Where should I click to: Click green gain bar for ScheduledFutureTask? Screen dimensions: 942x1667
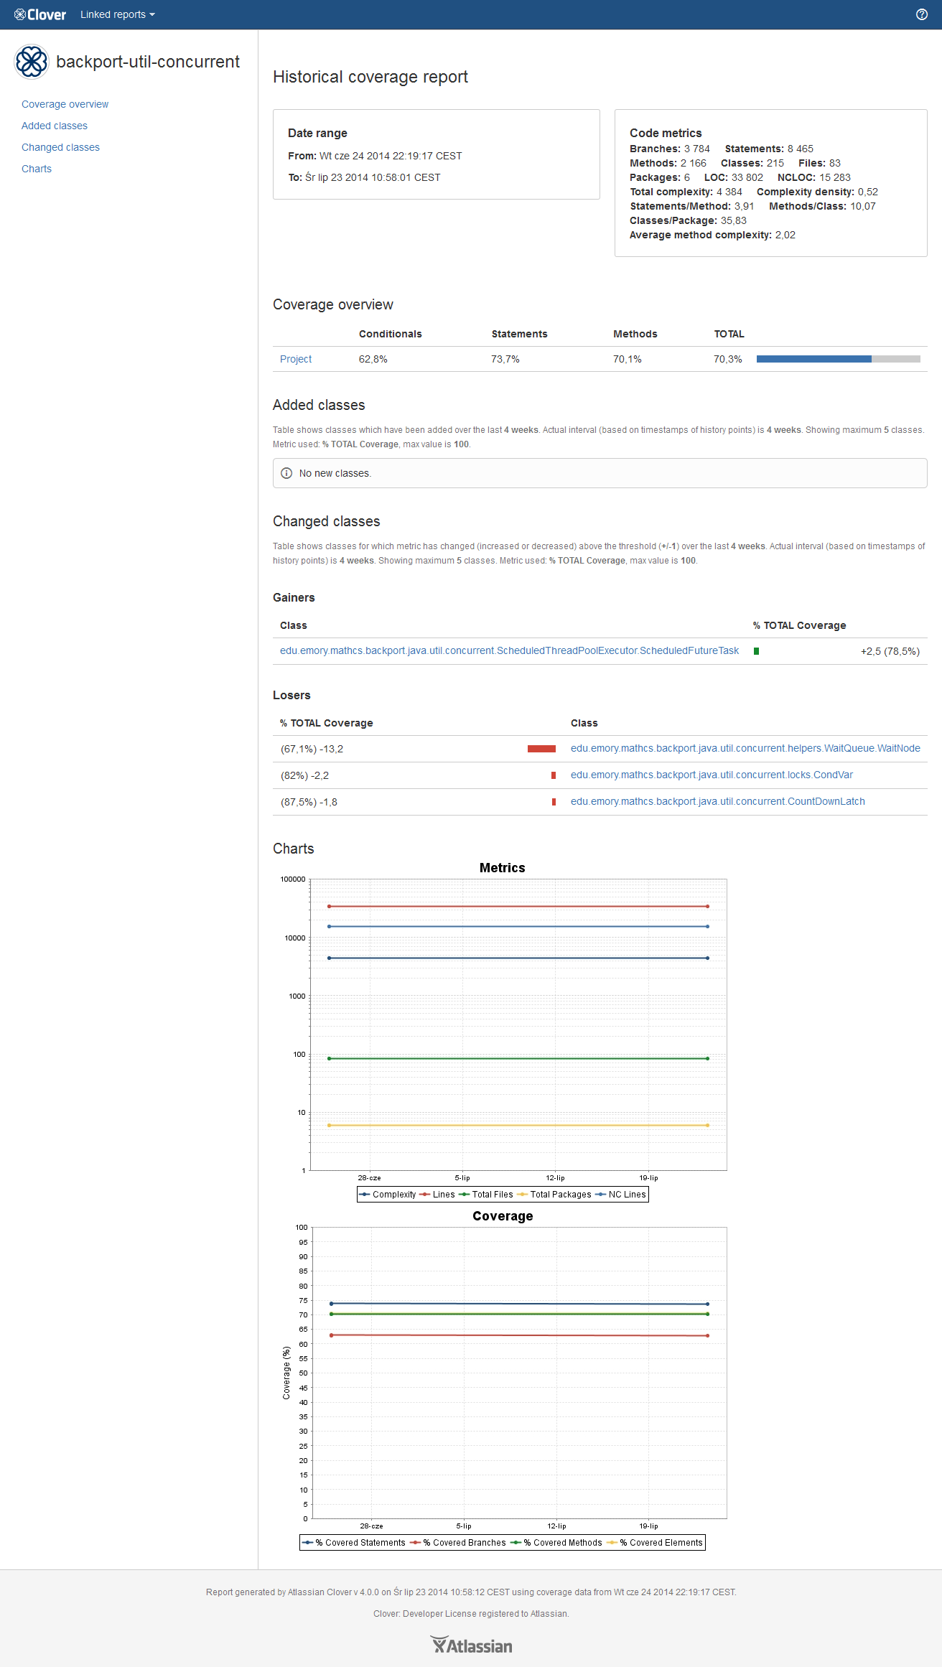(x=756, y=651)
